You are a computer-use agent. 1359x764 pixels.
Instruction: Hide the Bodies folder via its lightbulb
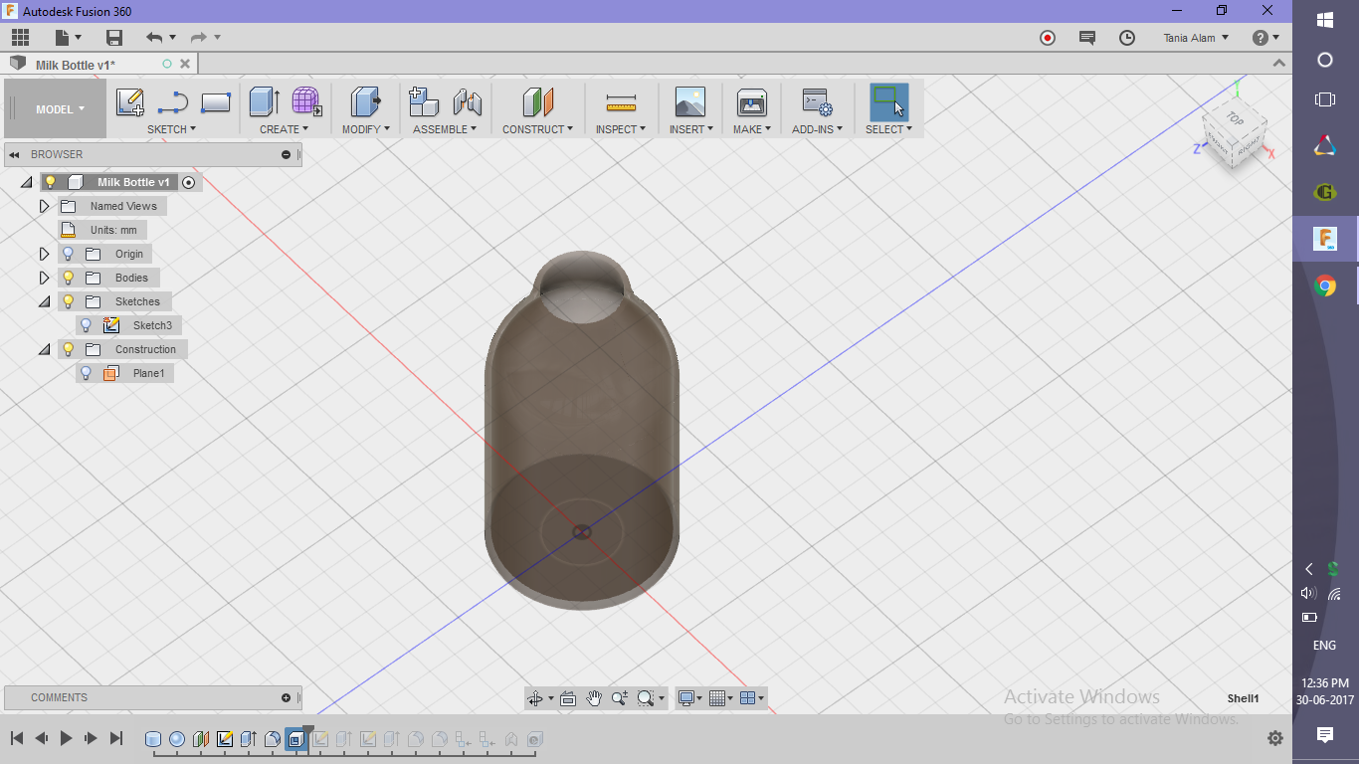[69, 278]
